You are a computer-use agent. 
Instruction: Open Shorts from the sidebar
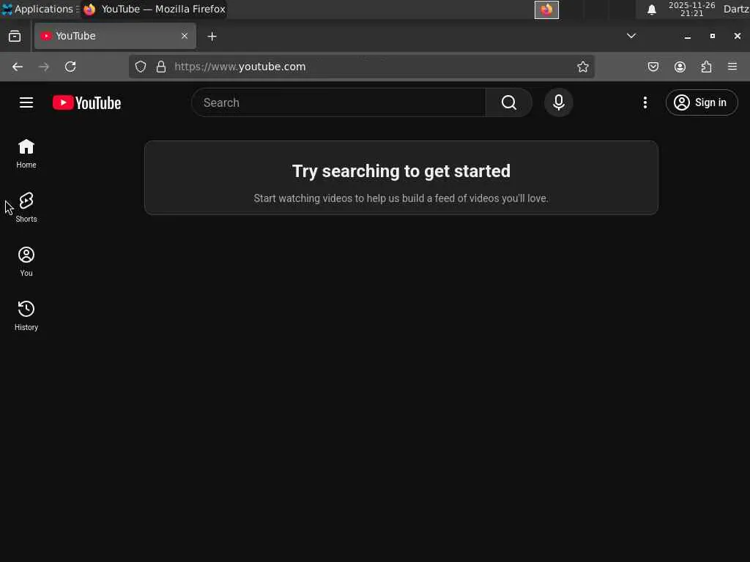(x=26, y=207)
